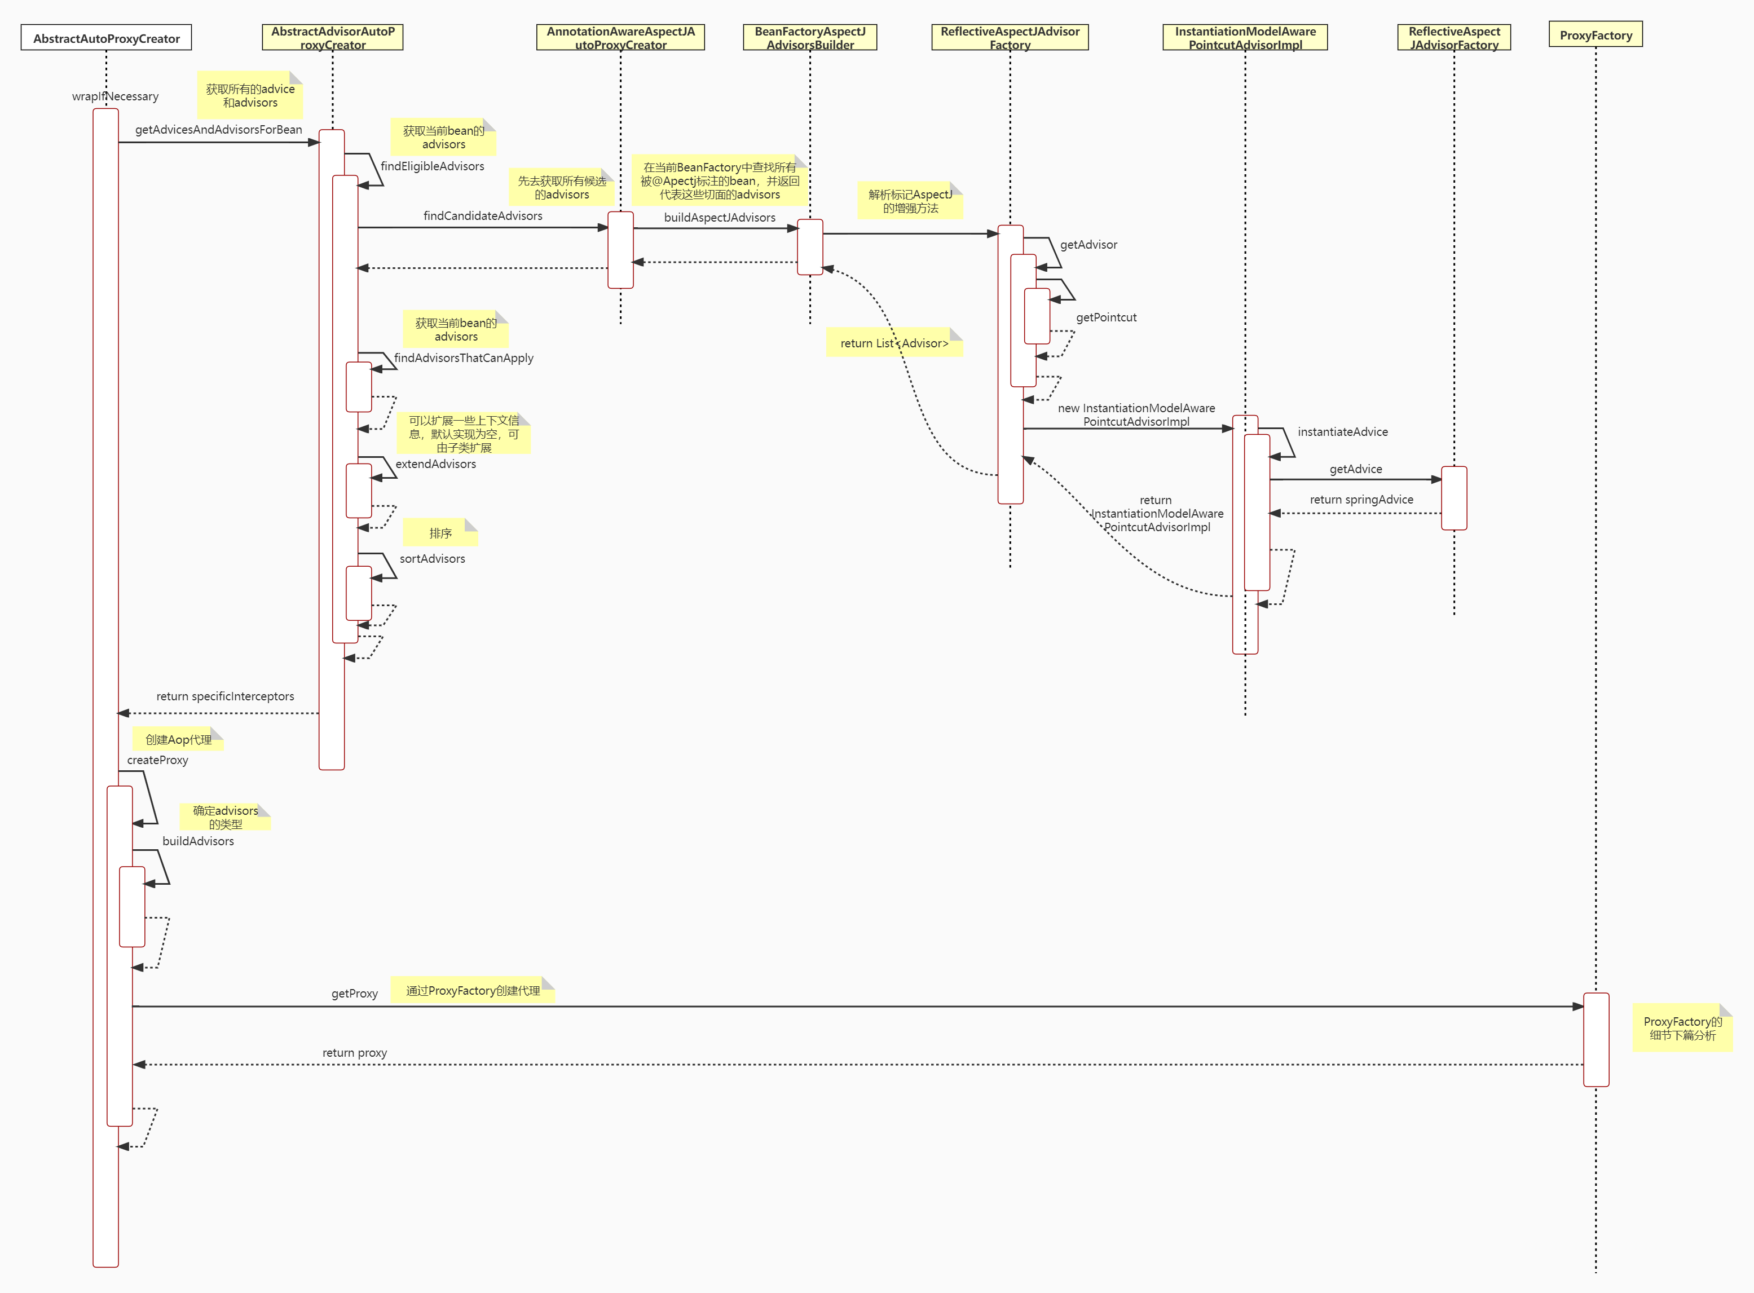Click the sortAdvisors self-call label
The image size is (1754, 1293).
click(x=432, y=559)
